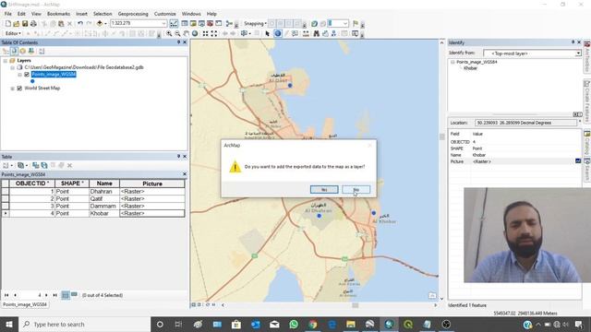Click the Fixed Zoom Out icon
Screen dimensions: 591x332
[x=214, y=33]
